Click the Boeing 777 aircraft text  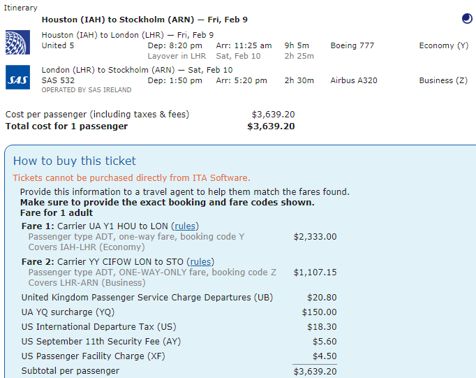click(352, 45)
